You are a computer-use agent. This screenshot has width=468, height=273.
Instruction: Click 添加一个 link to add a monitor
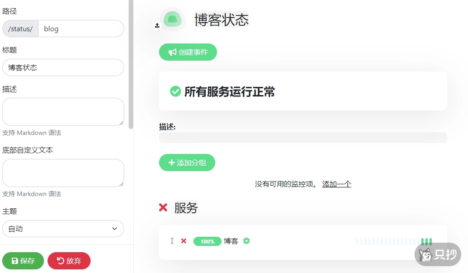[x=337, y=184]
